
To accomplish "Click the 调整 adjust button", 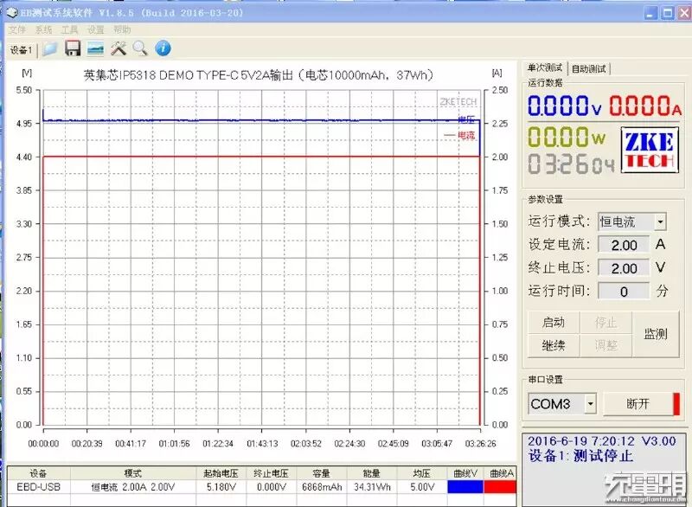I will tap(605, 345).
